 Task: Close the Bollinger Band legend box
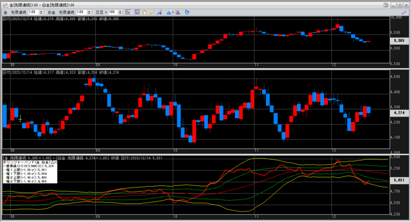click(x=55, y=161)
